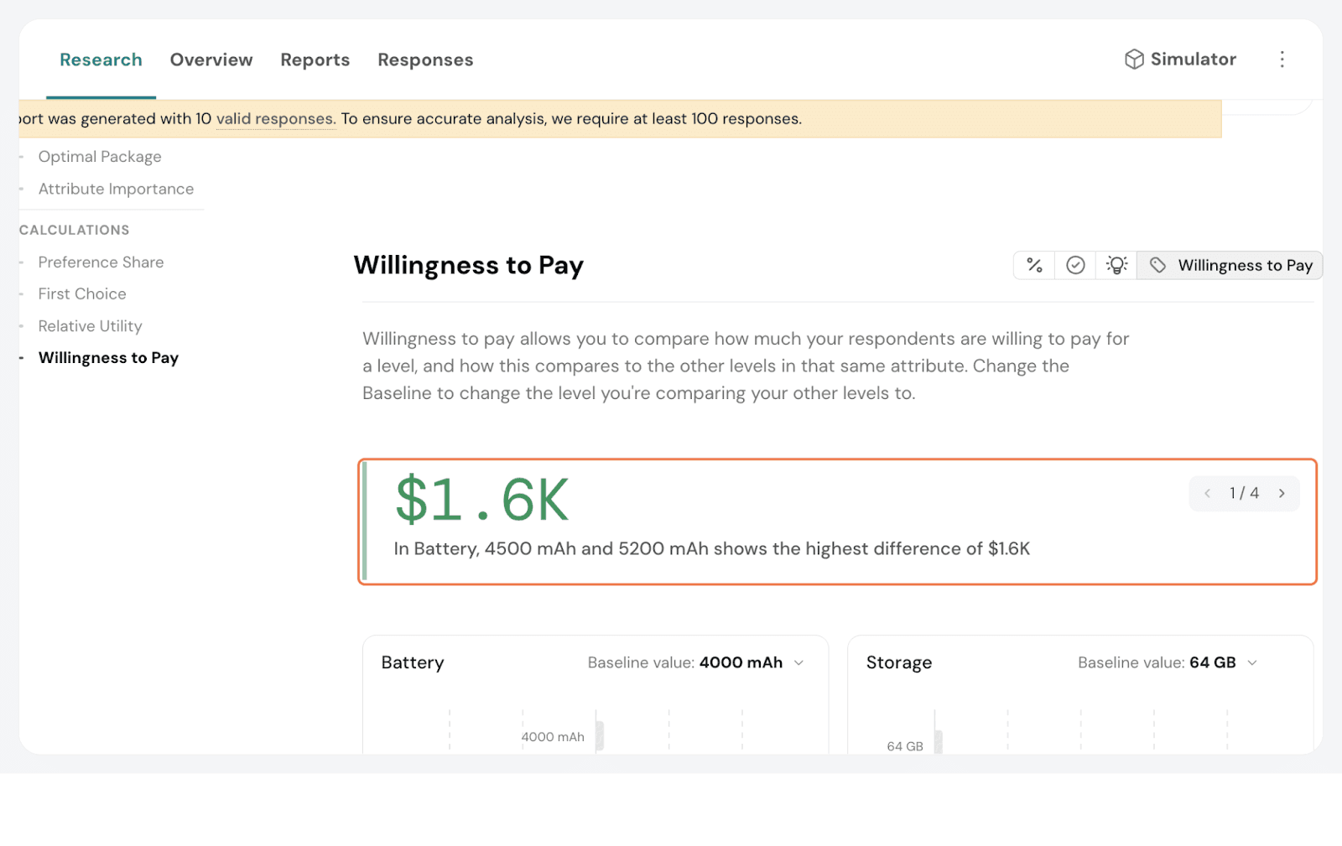Expand the Storage baseline value dropdown
This screenshot has width=1342, height=846.
coord(1251,663)
